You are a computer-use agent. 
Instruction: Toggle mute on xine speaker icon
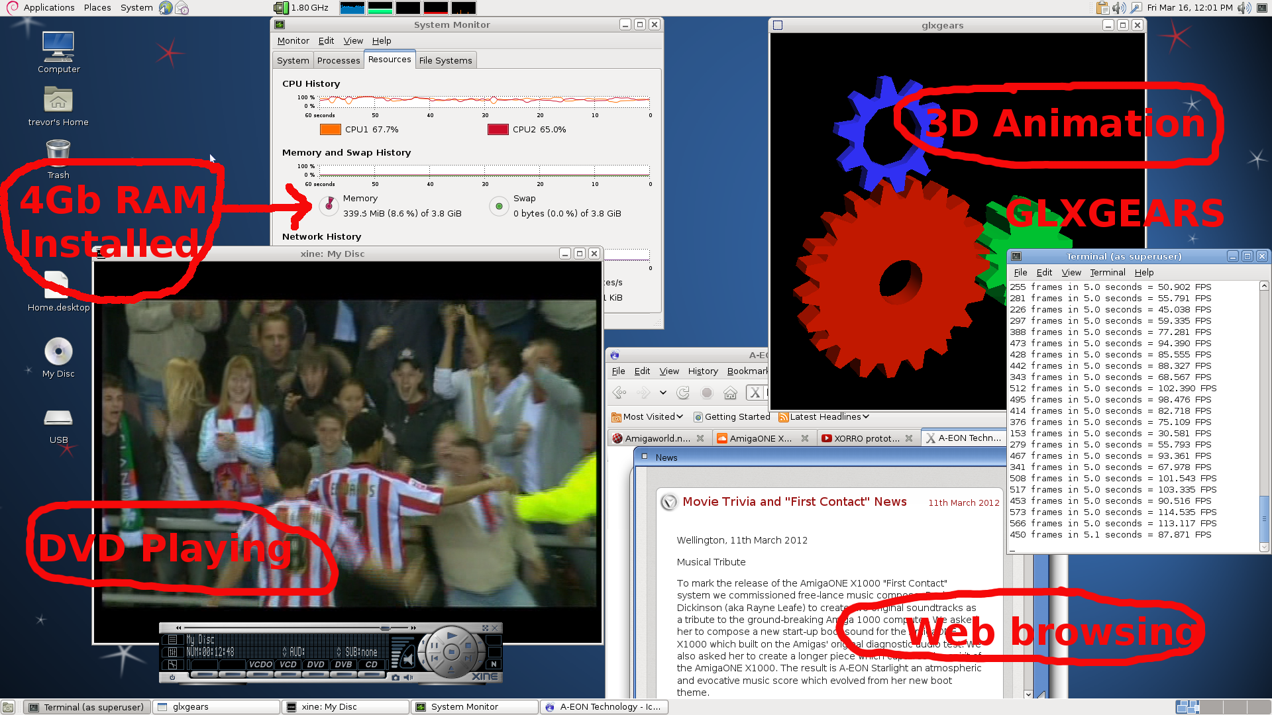[408, 677]
